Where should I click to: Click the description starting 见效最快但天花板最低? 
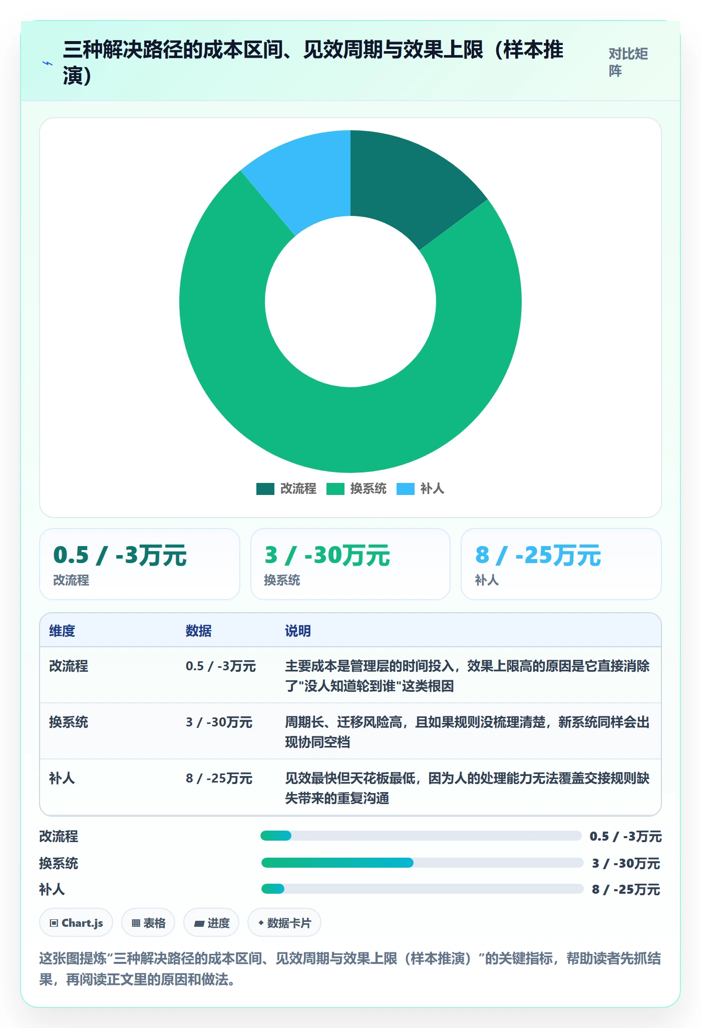pos(467,788)
